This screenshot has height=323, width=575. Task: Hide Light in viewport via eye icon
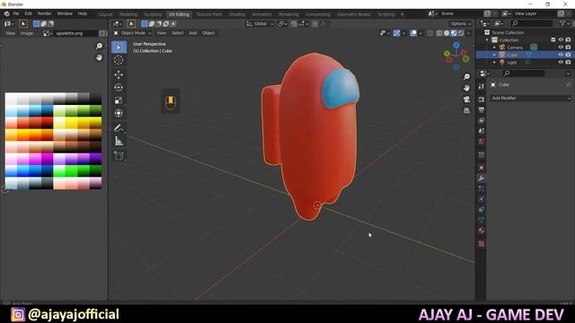(x=561, y=62)
